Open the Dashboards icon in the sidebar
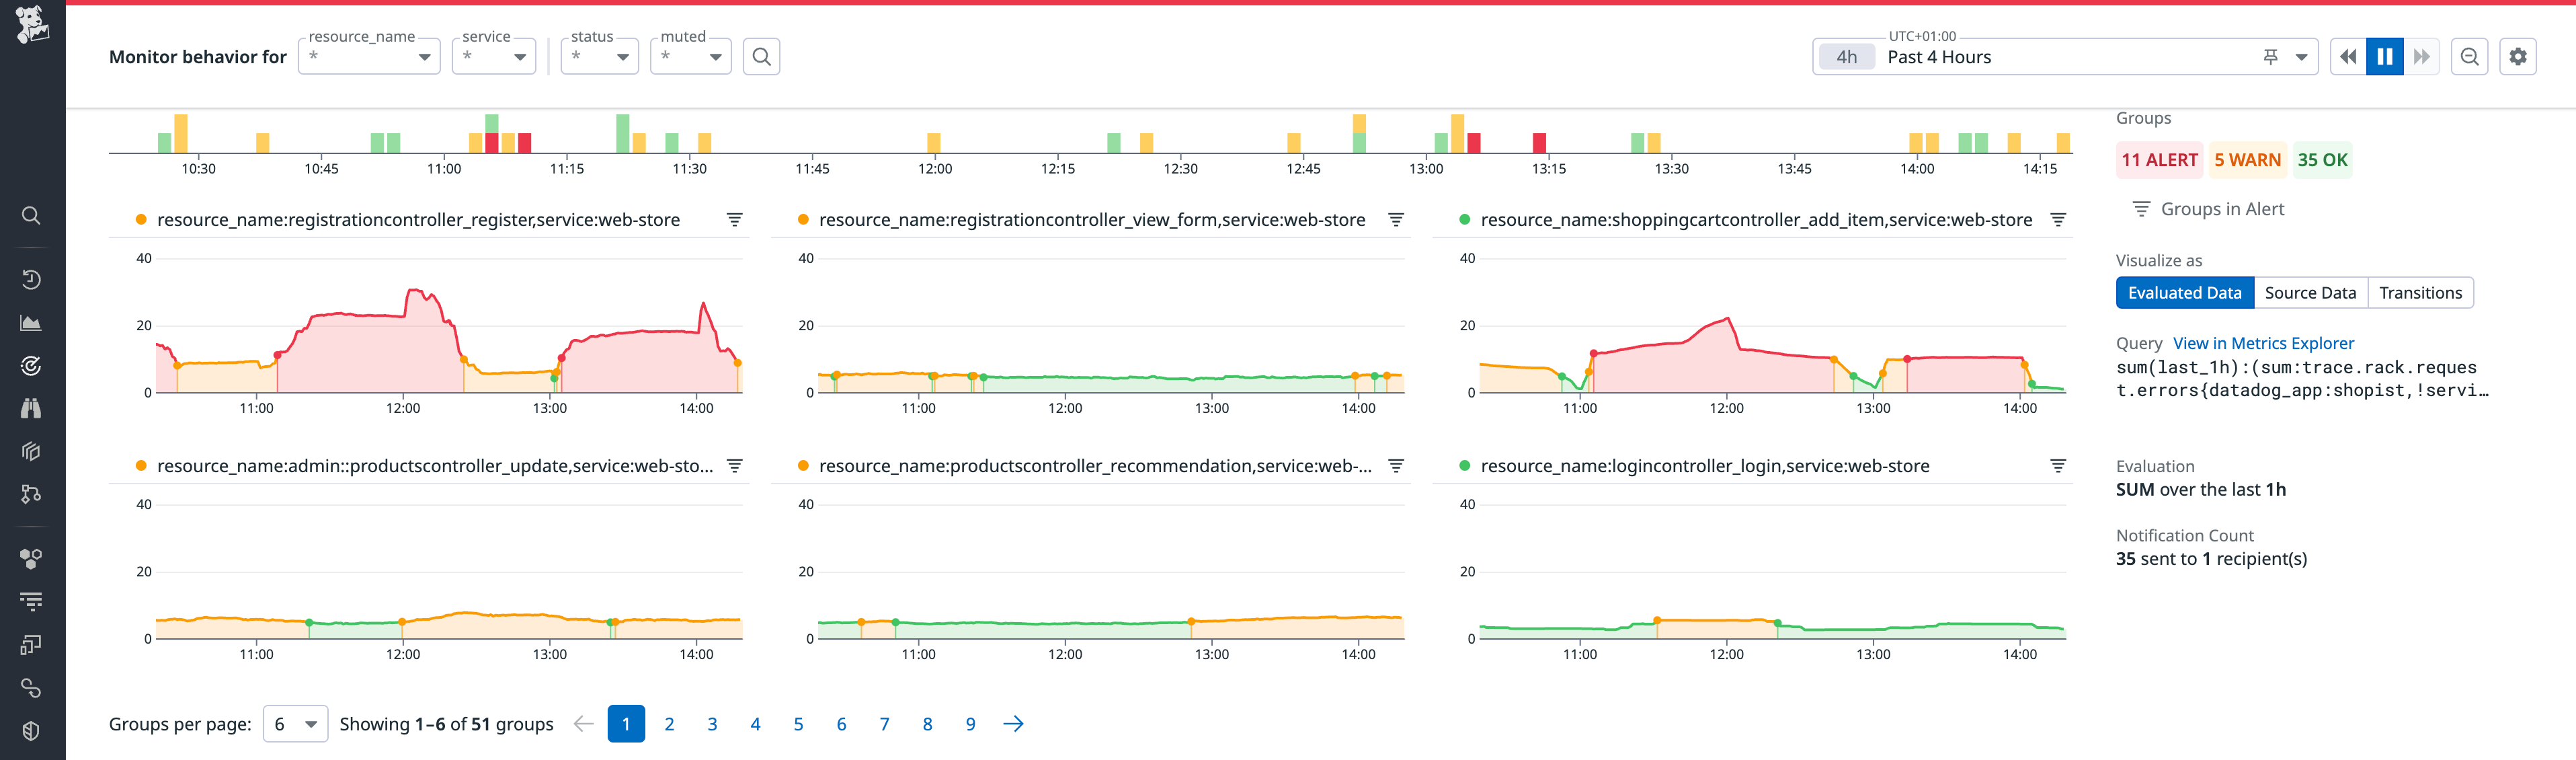Screen dimensions: 2576x760 (31, 323)
